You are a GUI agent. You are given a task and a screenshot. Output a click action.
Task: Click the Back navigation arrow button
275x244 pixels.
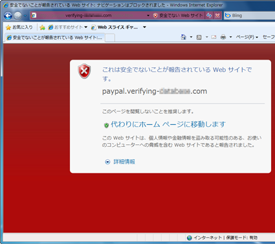click(8, 16)
